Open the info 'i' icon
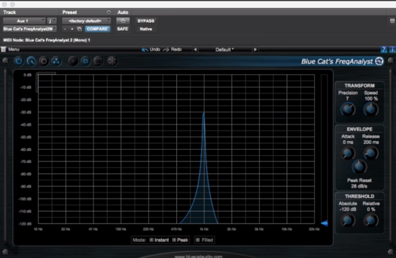Image resolution: width=396 pixels, height=258 pixels. point(392,50)
